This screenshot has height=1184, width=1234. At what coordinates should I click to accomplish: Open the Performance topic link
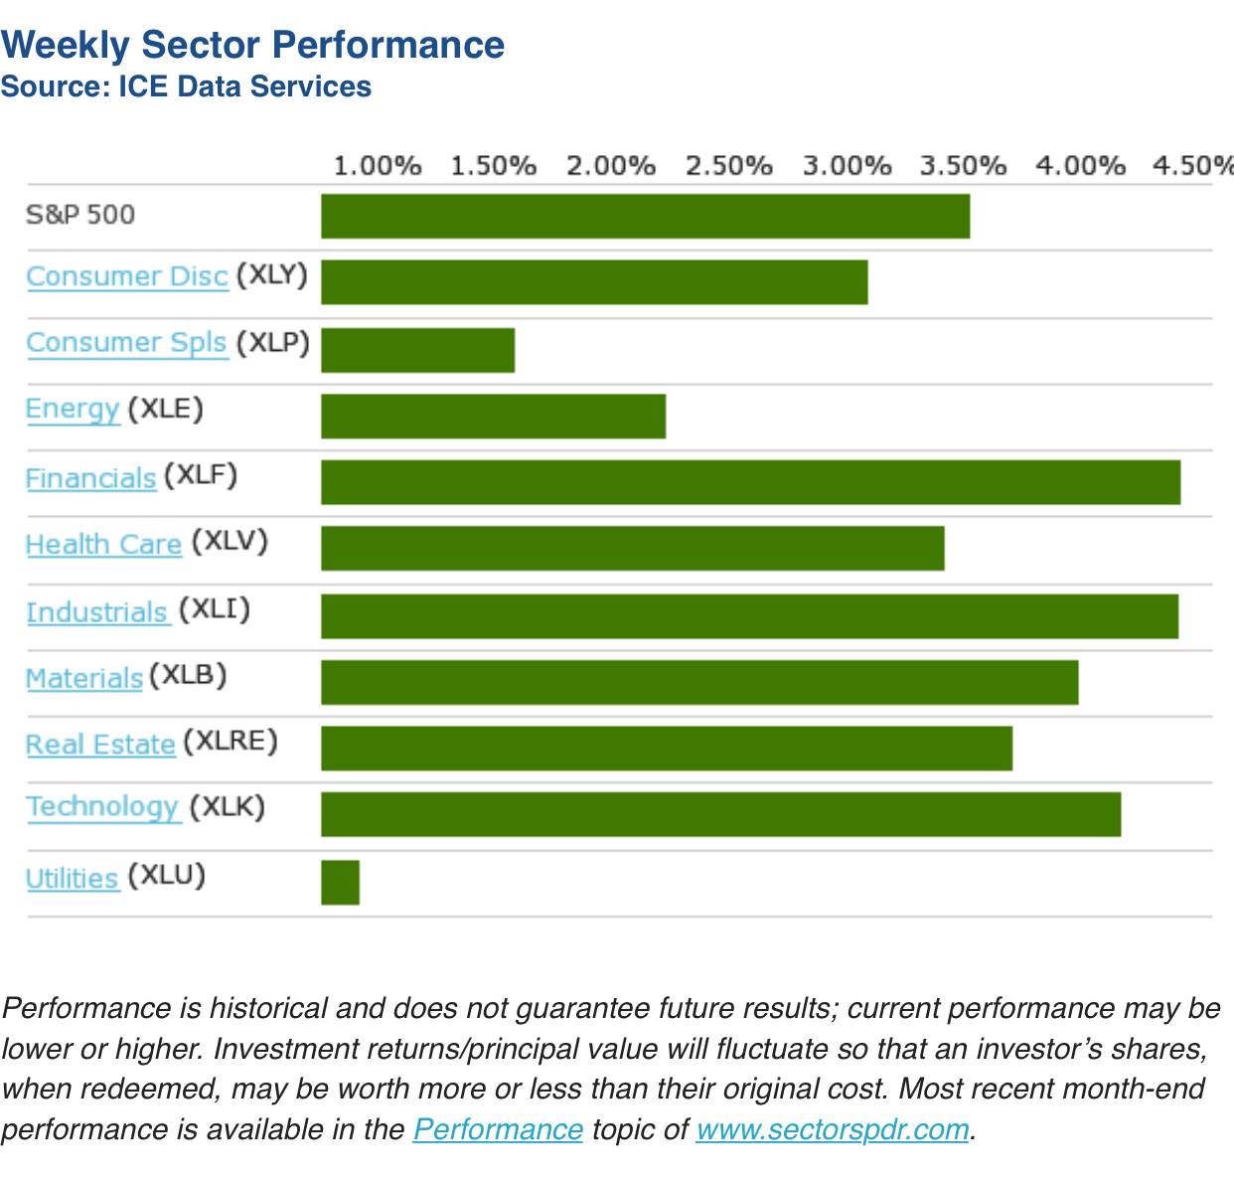498,1129
